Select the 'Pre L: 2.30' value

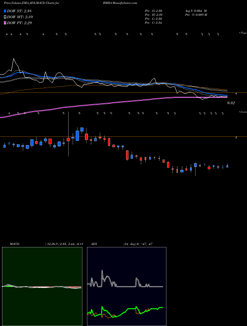coord(154,19)
